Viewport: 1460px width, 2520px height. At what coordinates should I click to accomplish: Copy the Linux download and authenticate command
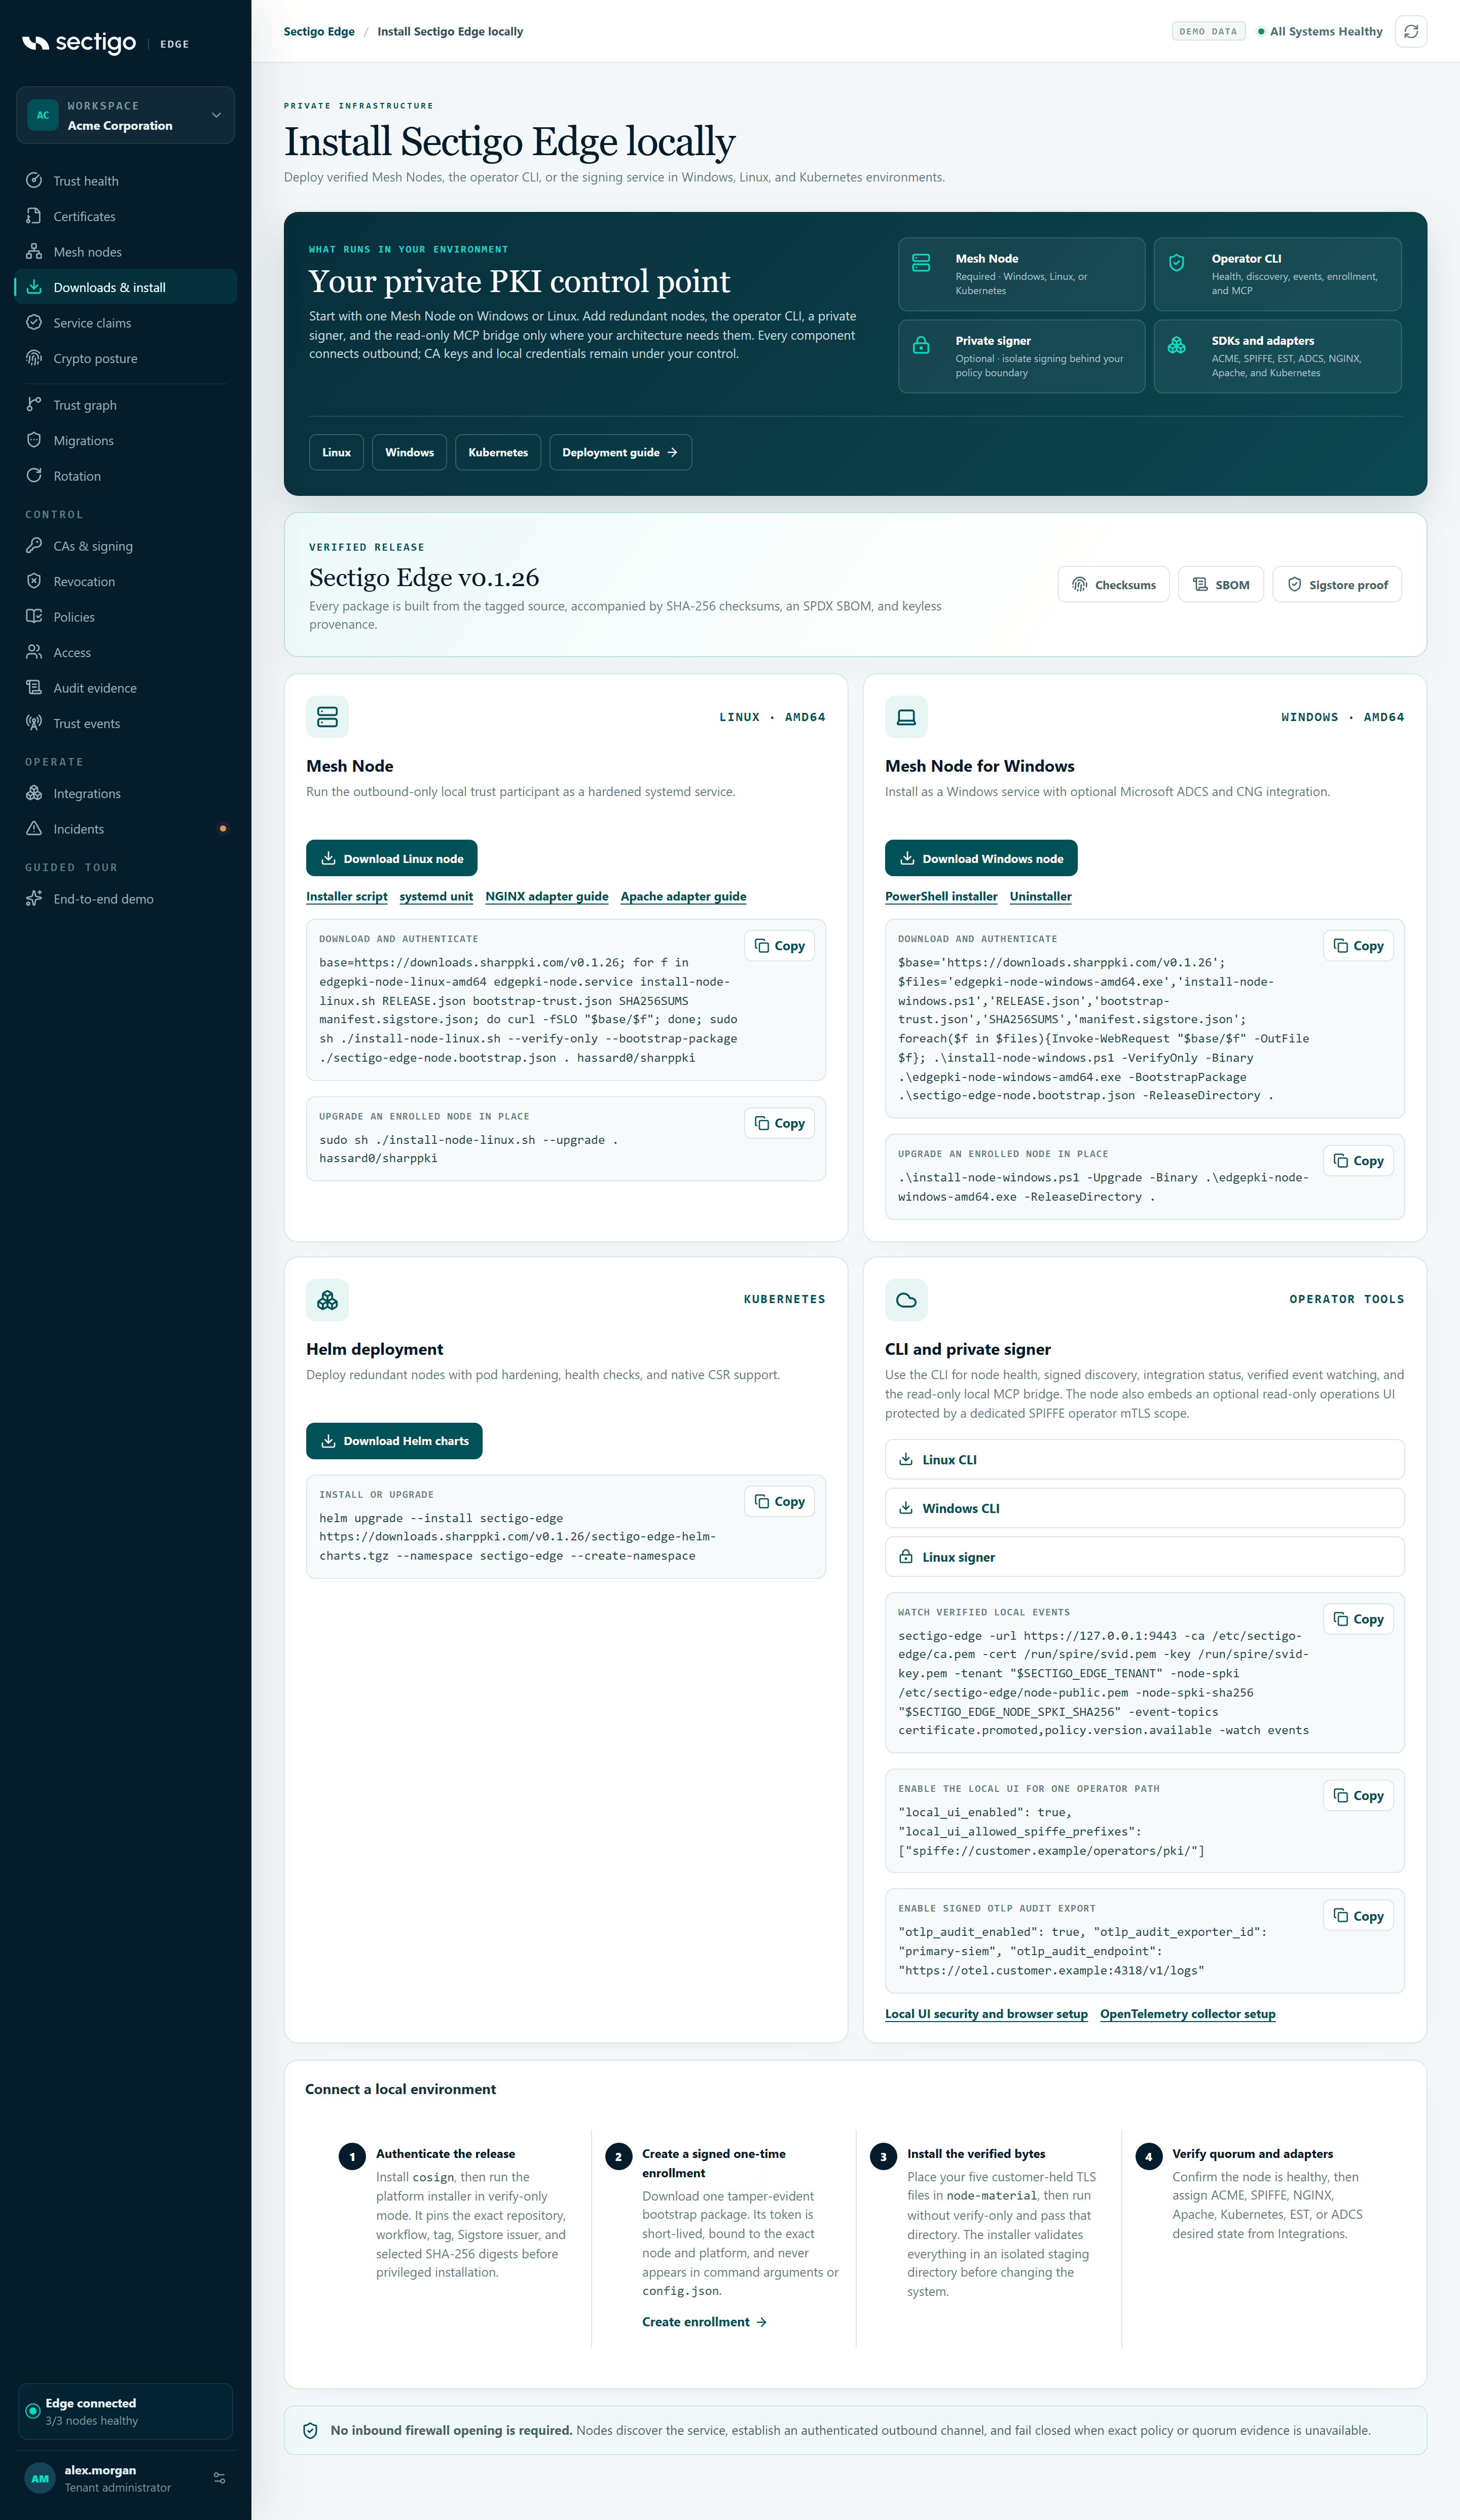coord(779,946)
